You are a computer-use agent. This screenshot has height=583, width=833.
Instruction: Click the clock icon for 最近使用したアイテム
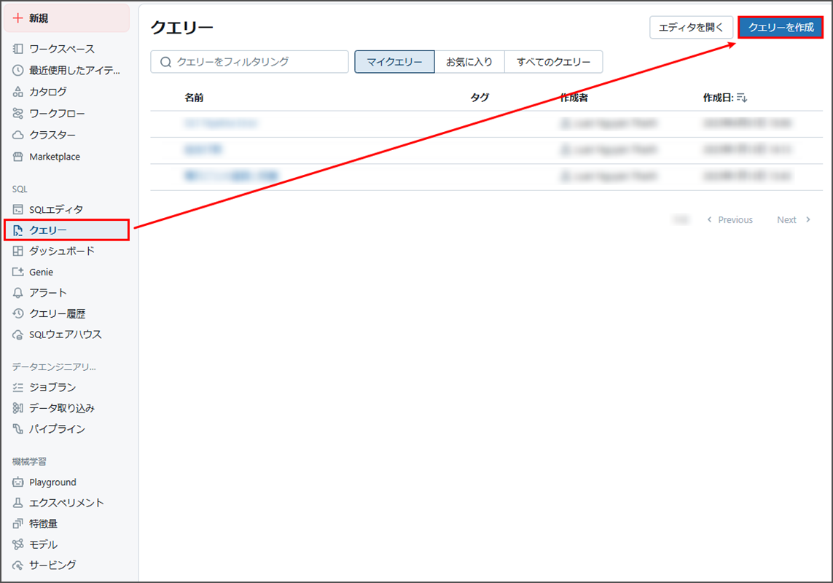17,70
